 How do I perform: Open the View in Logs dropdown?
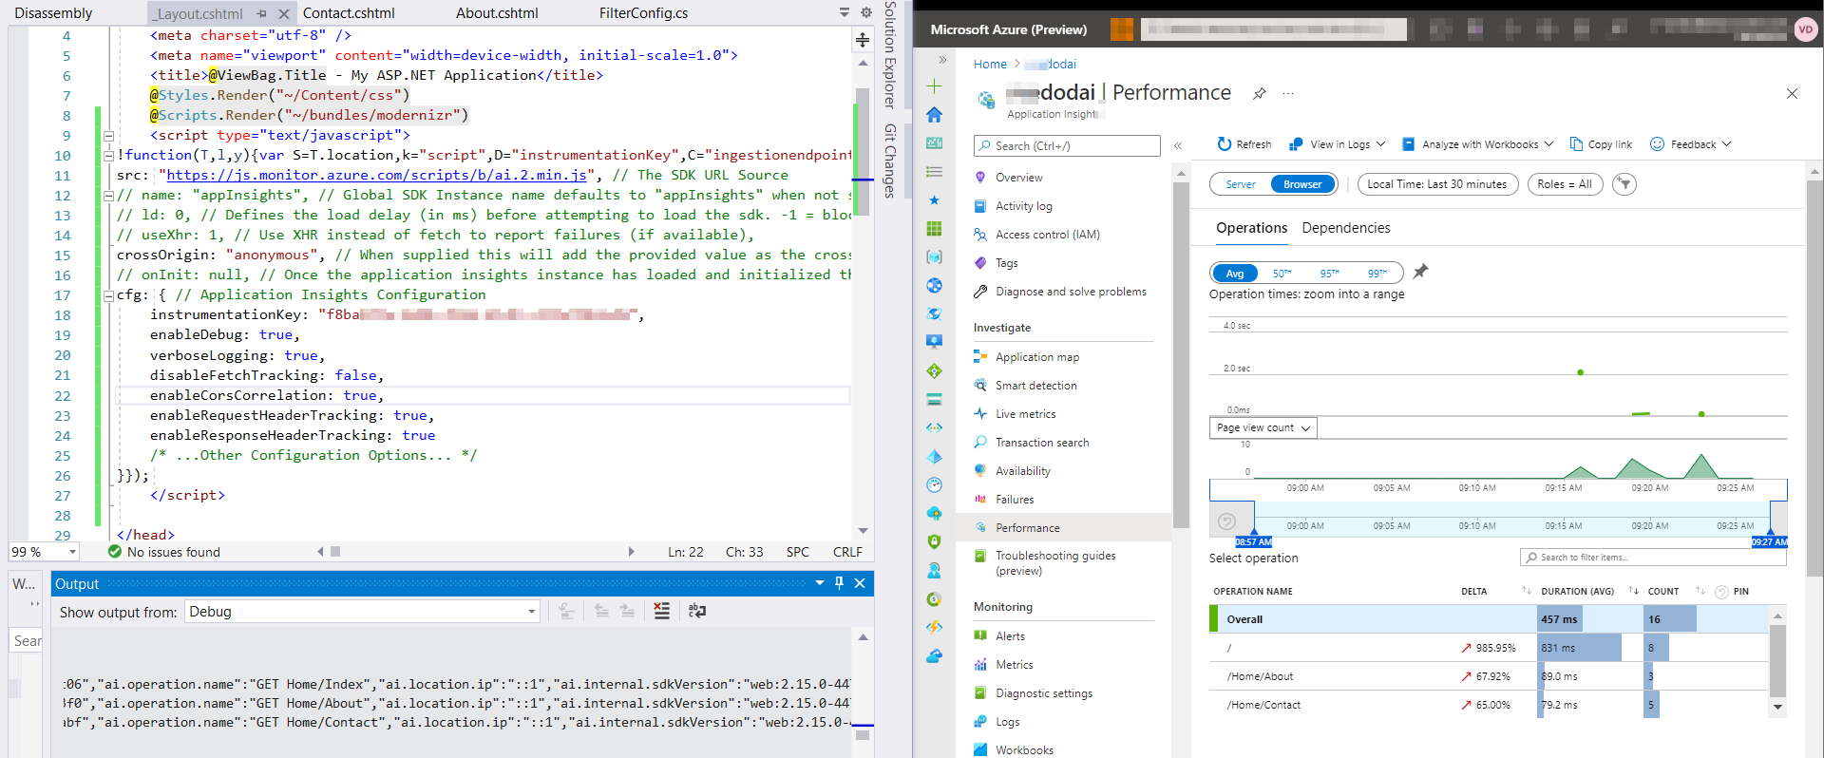coord(1337,144)
